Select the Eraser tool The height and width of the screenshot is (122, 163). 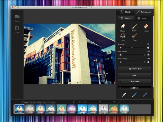pyautogui.click(x=146, y=26)
